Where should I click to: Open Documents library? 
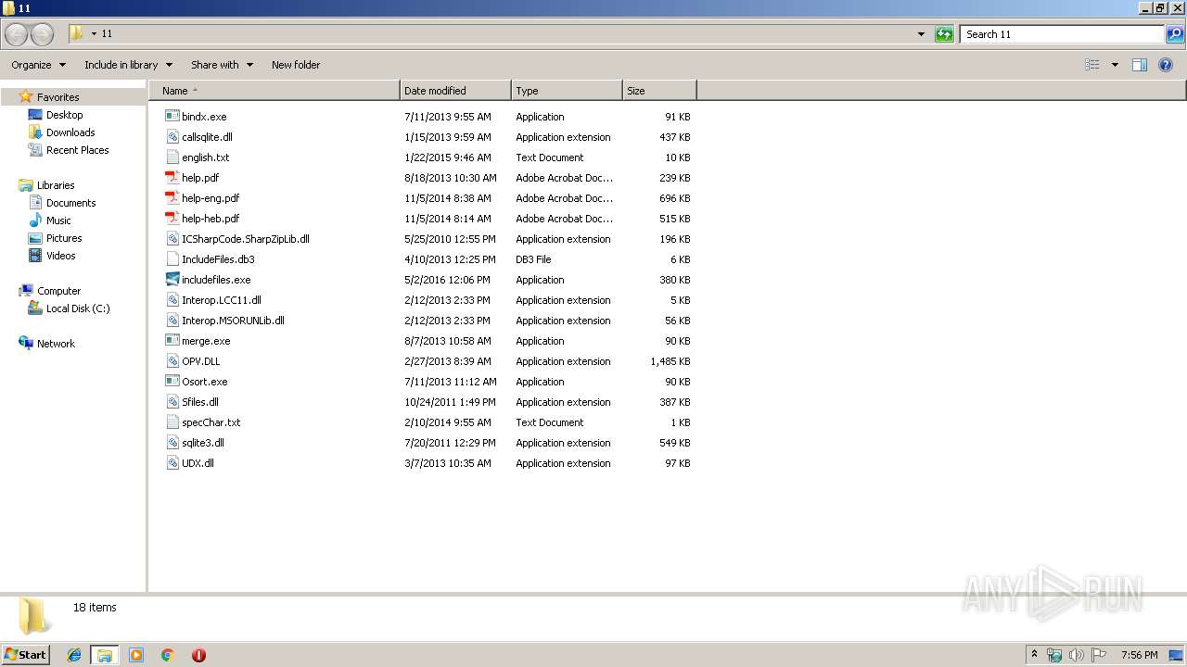[x=70, y=203]
